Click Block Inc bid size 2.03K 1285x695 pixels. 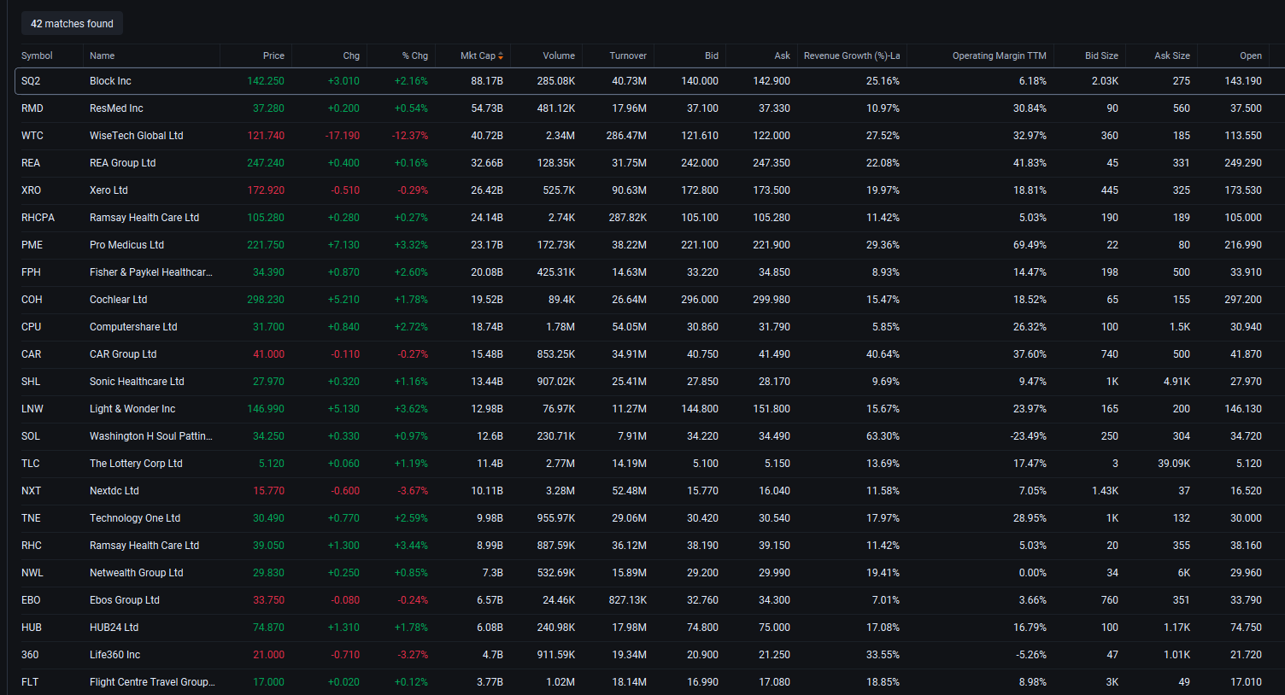(1105, 81)
